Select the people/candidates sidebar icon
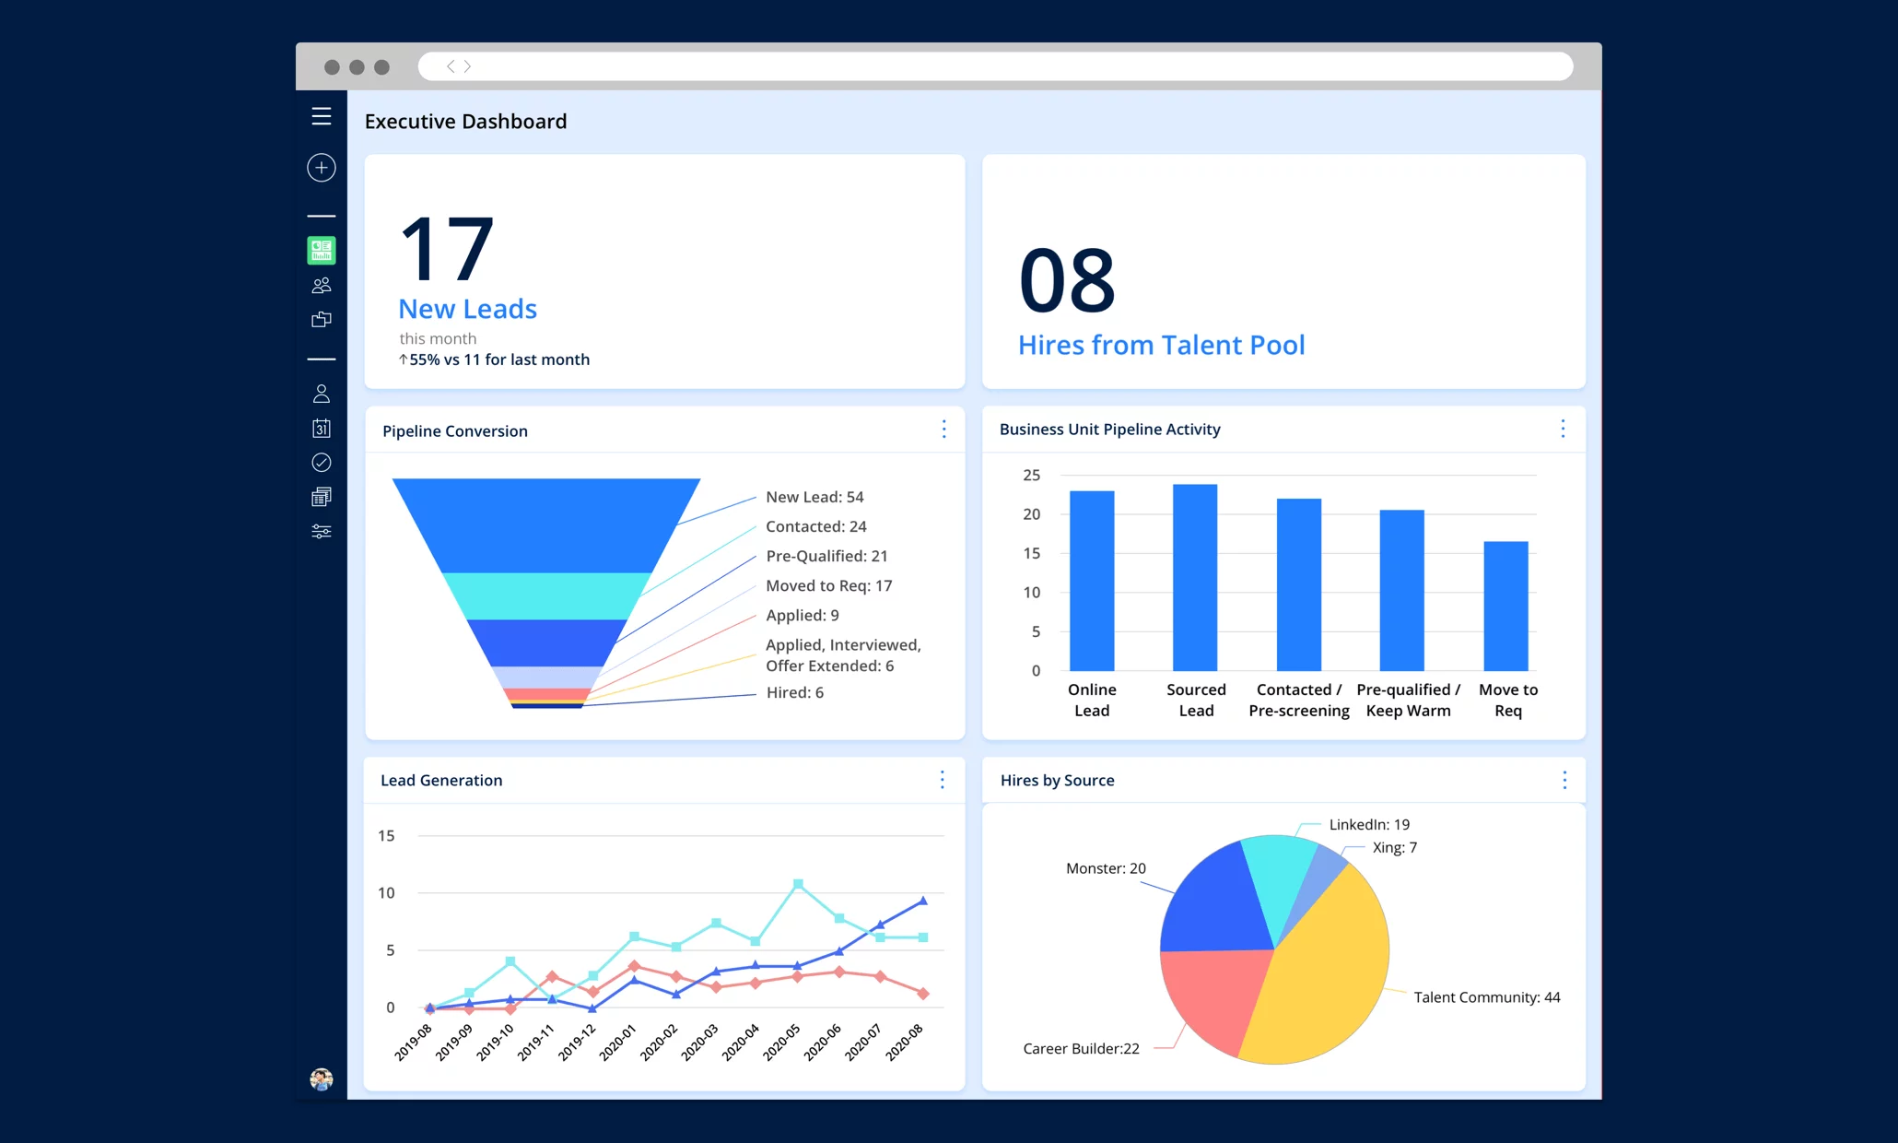This screenshot has height=1143, width=1898. coord(321,285)
